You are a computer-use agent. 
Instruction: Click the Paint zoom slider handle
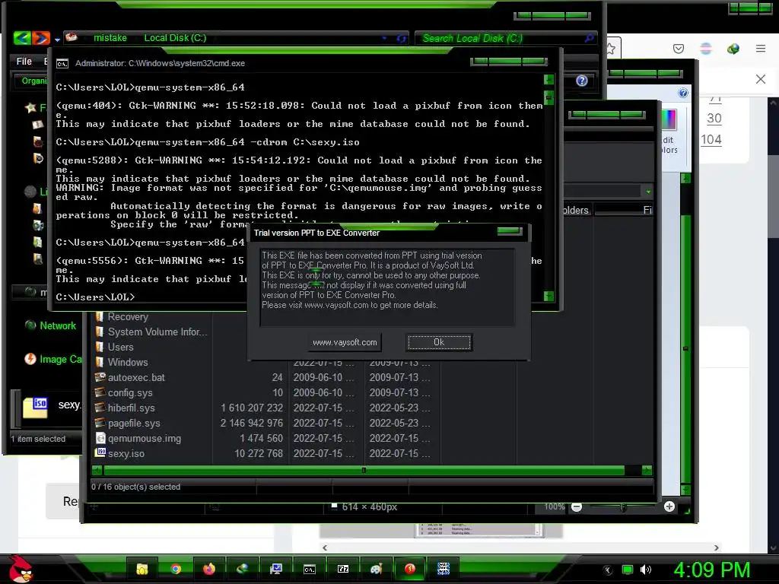[x=623, y=507]
